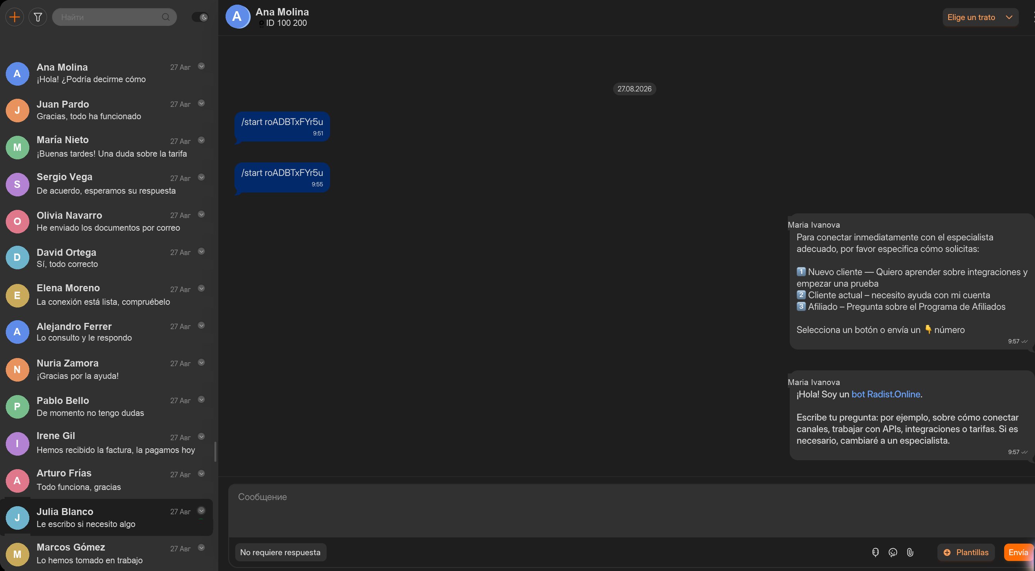Click ID 100 200 in header
The height and width of the screenshot is (571, 1035).
click(x=286, y=23)
